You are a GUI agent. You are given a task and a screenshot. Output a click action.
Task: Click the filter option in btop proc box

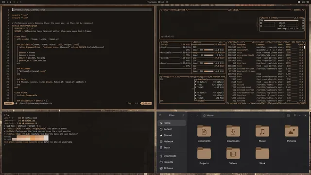[241, 42]
